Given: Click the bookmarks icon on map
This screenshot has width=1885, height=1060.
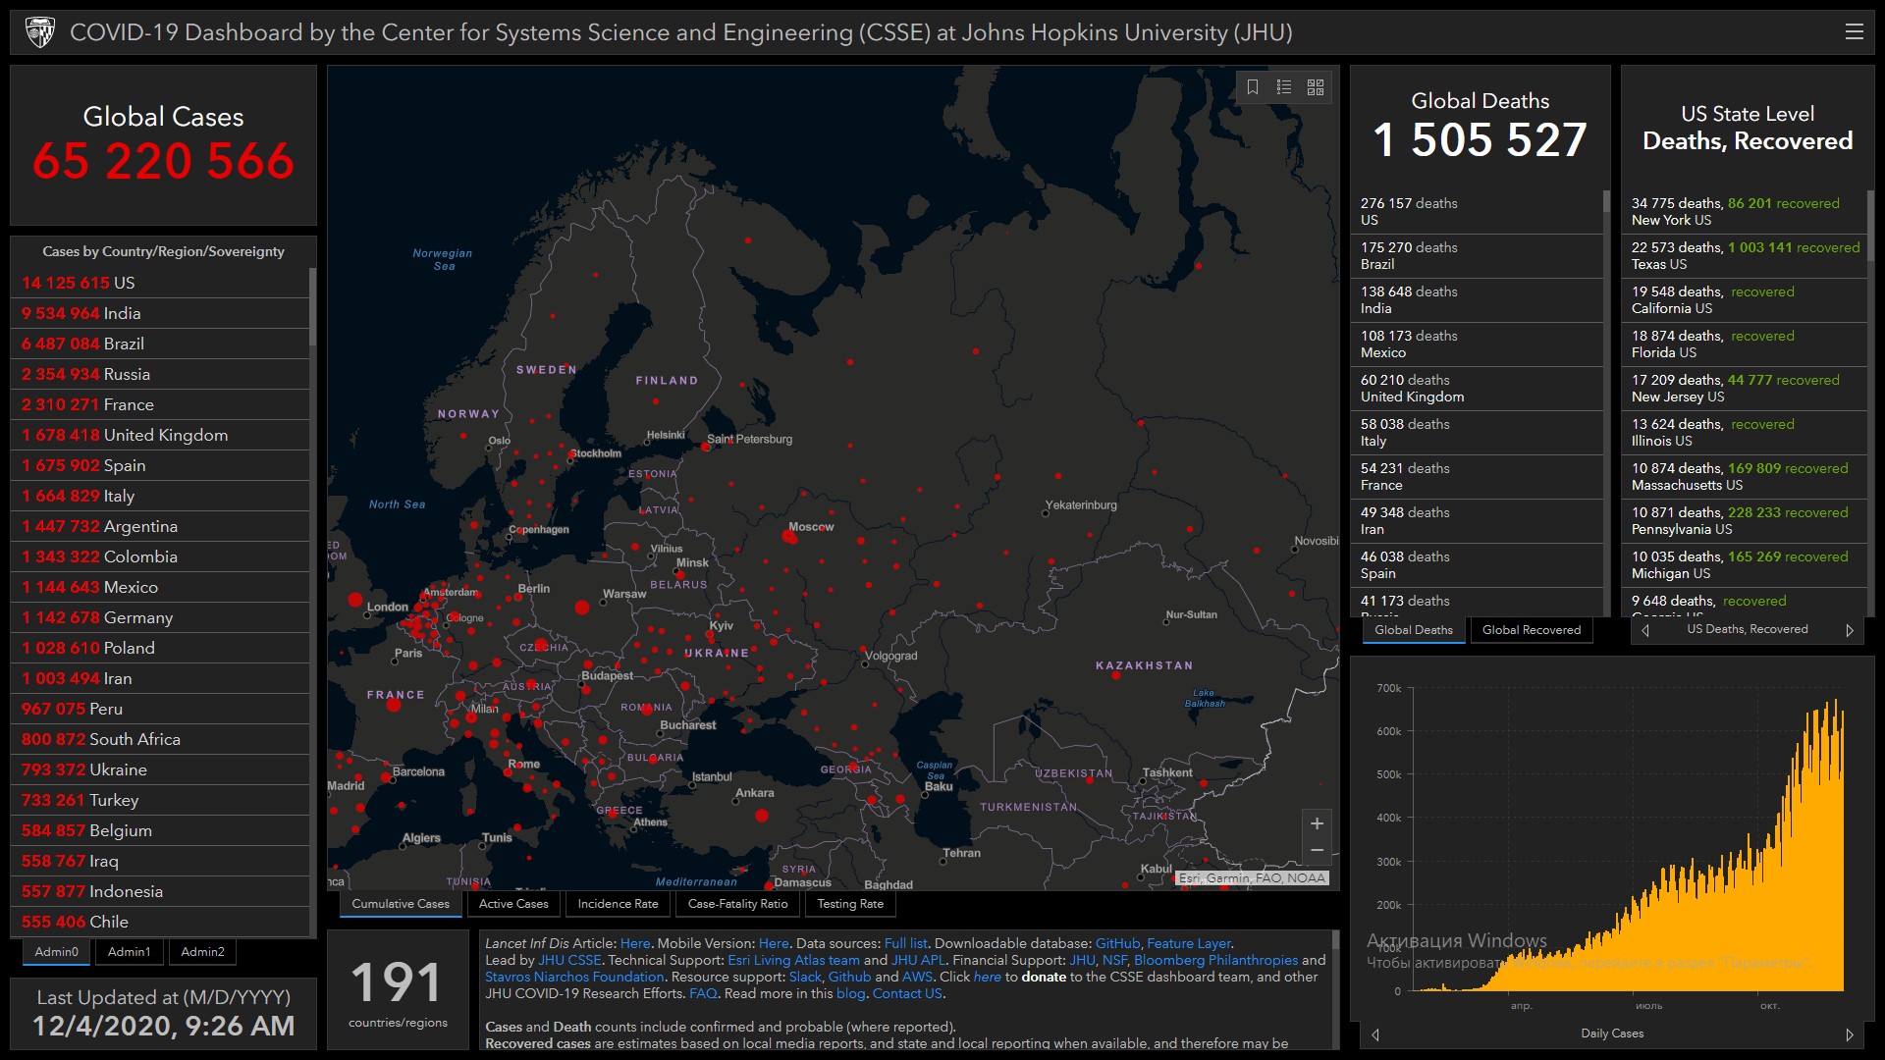Looking at the screenshot, I should [1253, 87].
